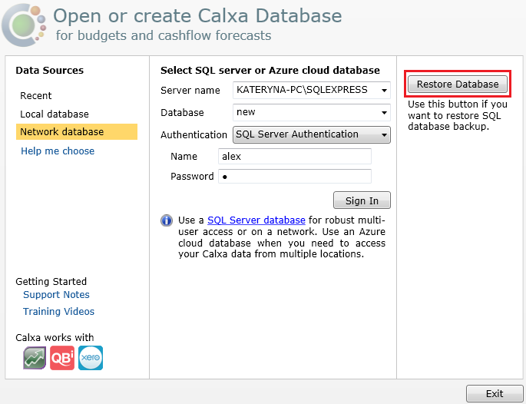Click the 'Data Sources' heading
The width and height of the screenshot is (526, 404).
[50, 70]
